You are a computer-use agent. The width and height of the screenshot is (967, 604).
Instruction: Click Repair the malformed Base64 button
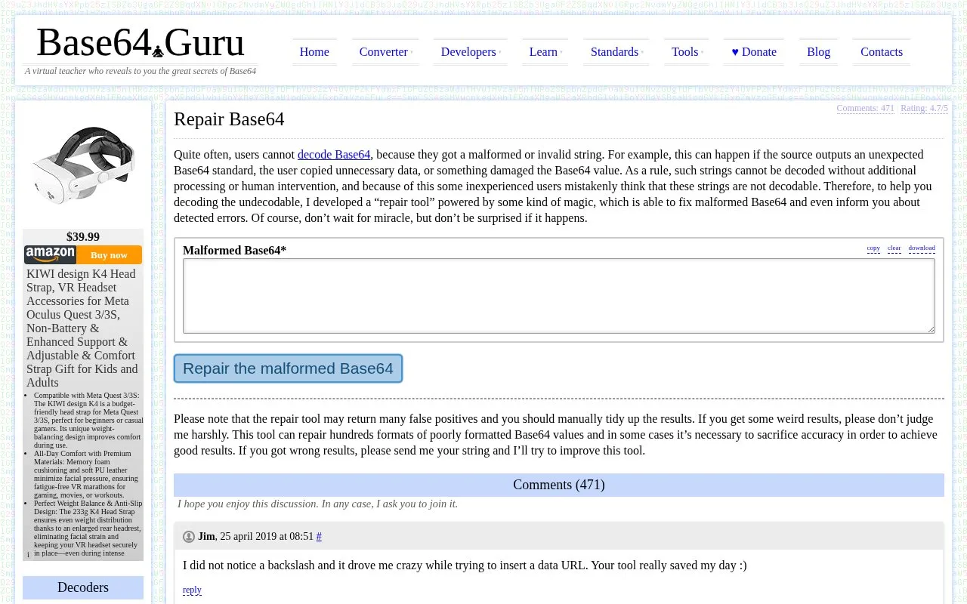pos(288,368)
